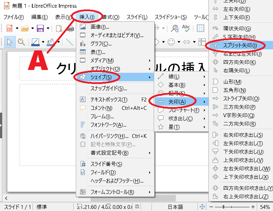Expand the シェイプ(S) submenu
Viewport: 273px width, 211px height.
tap(115, 77)
